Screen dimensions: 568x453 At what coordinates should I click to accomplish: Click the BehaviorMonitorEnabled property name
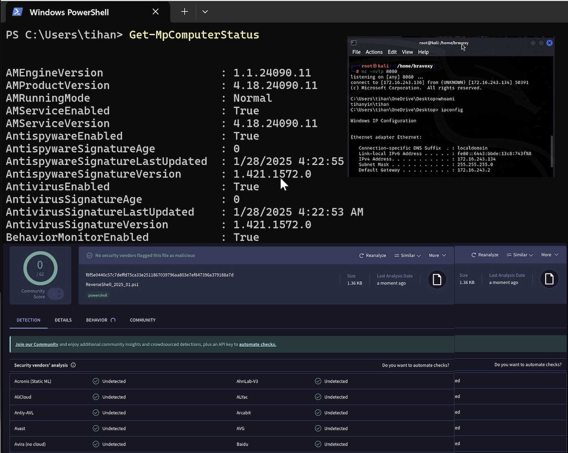point(77,238)
